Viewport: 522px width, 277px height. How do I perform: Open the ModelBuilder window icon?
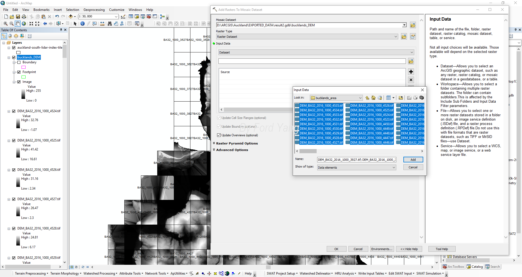pos(162,17)
